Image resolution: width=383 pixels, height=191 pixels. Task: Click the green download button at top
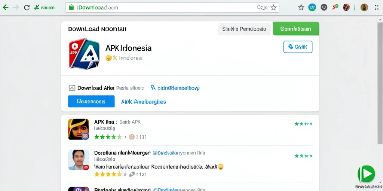coord(296,28)
